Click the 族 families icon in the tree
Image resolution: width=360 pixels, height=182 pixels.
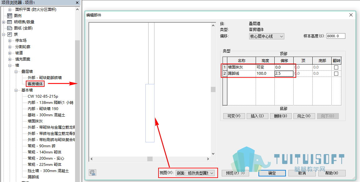pos(10,34)
